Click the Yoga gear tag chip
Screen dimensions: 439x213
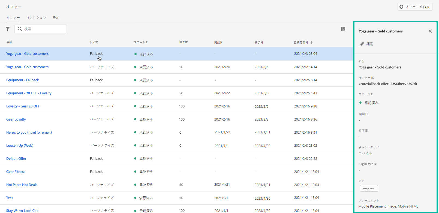pos(369,188)
